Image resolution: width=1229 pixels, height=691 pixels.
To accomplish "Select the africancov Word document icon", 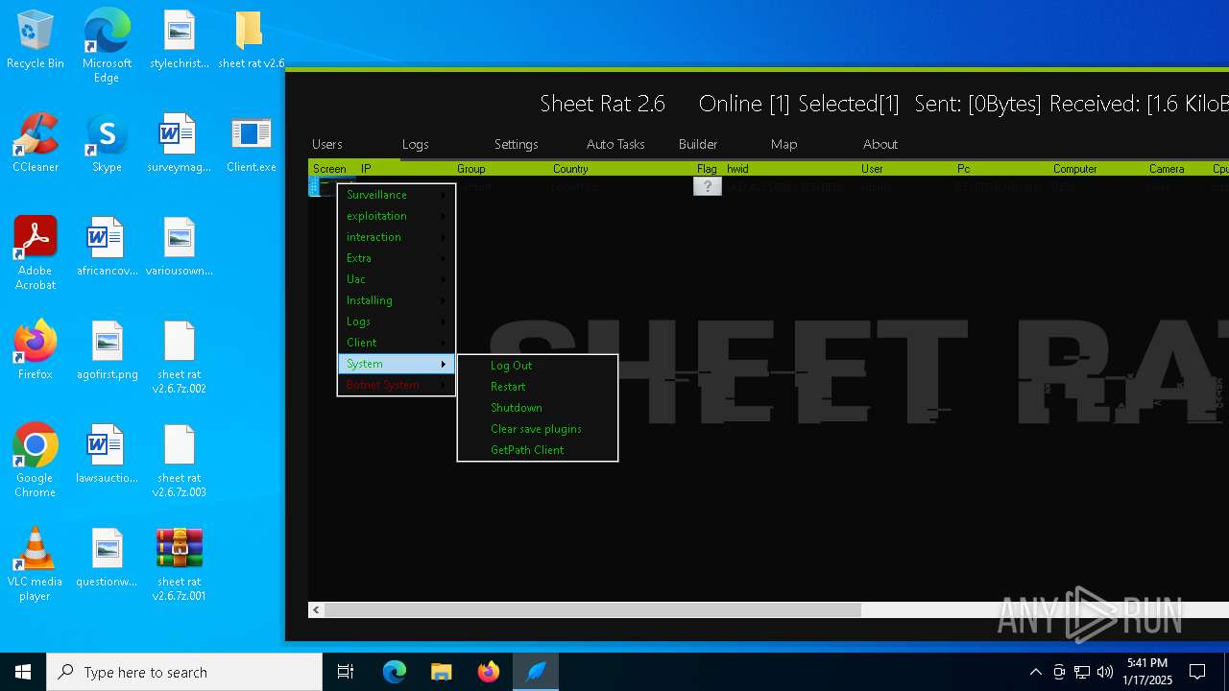I will point(107,248).
